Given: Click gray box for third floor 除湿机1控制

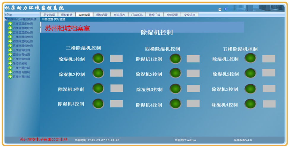Looking at the screenshot, I should click(x=116, y=58).
